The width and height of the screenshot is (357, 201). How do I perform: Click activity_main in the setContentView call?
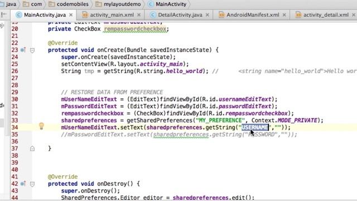click(x=161, y=64)
